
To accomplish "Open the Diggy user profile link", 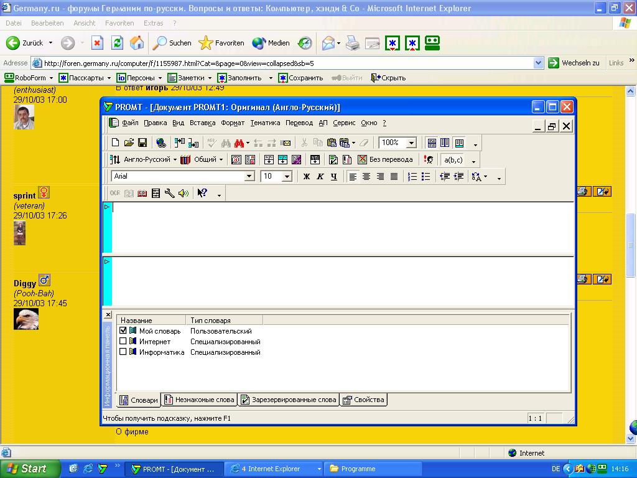I will coord(25,283).
